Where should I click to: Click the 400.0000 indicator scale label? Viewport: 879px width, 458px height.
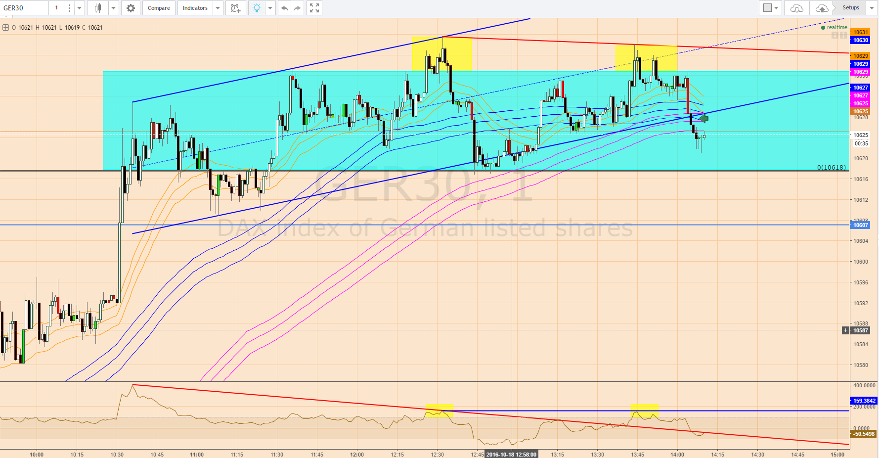pyautogui.click(x=864, y=385)
